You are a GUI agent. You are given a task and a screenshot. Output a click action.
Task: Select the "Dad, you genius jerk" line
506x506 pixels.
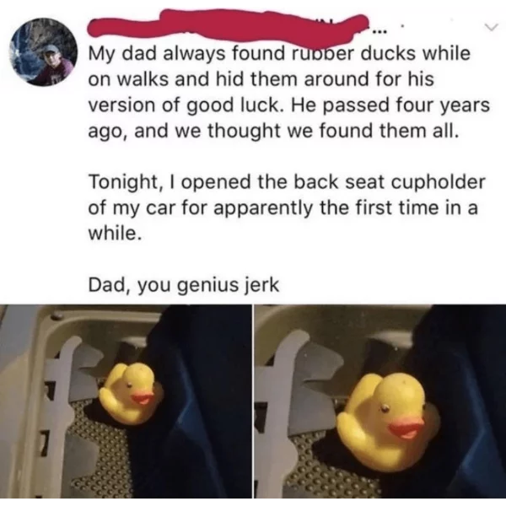pos(184,285)
